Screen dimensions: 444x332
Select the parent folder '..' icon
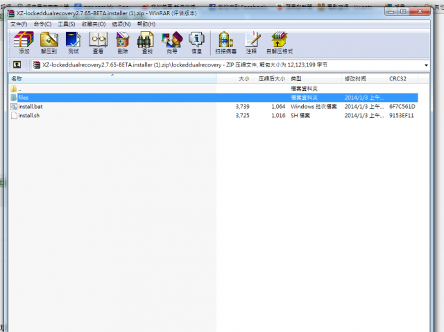[x=13, y=89]
